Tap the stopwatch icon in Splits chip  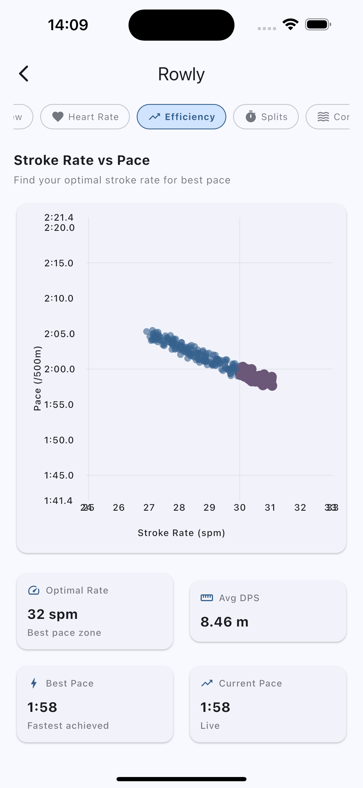pyautogui.click(x=251, y=117)
